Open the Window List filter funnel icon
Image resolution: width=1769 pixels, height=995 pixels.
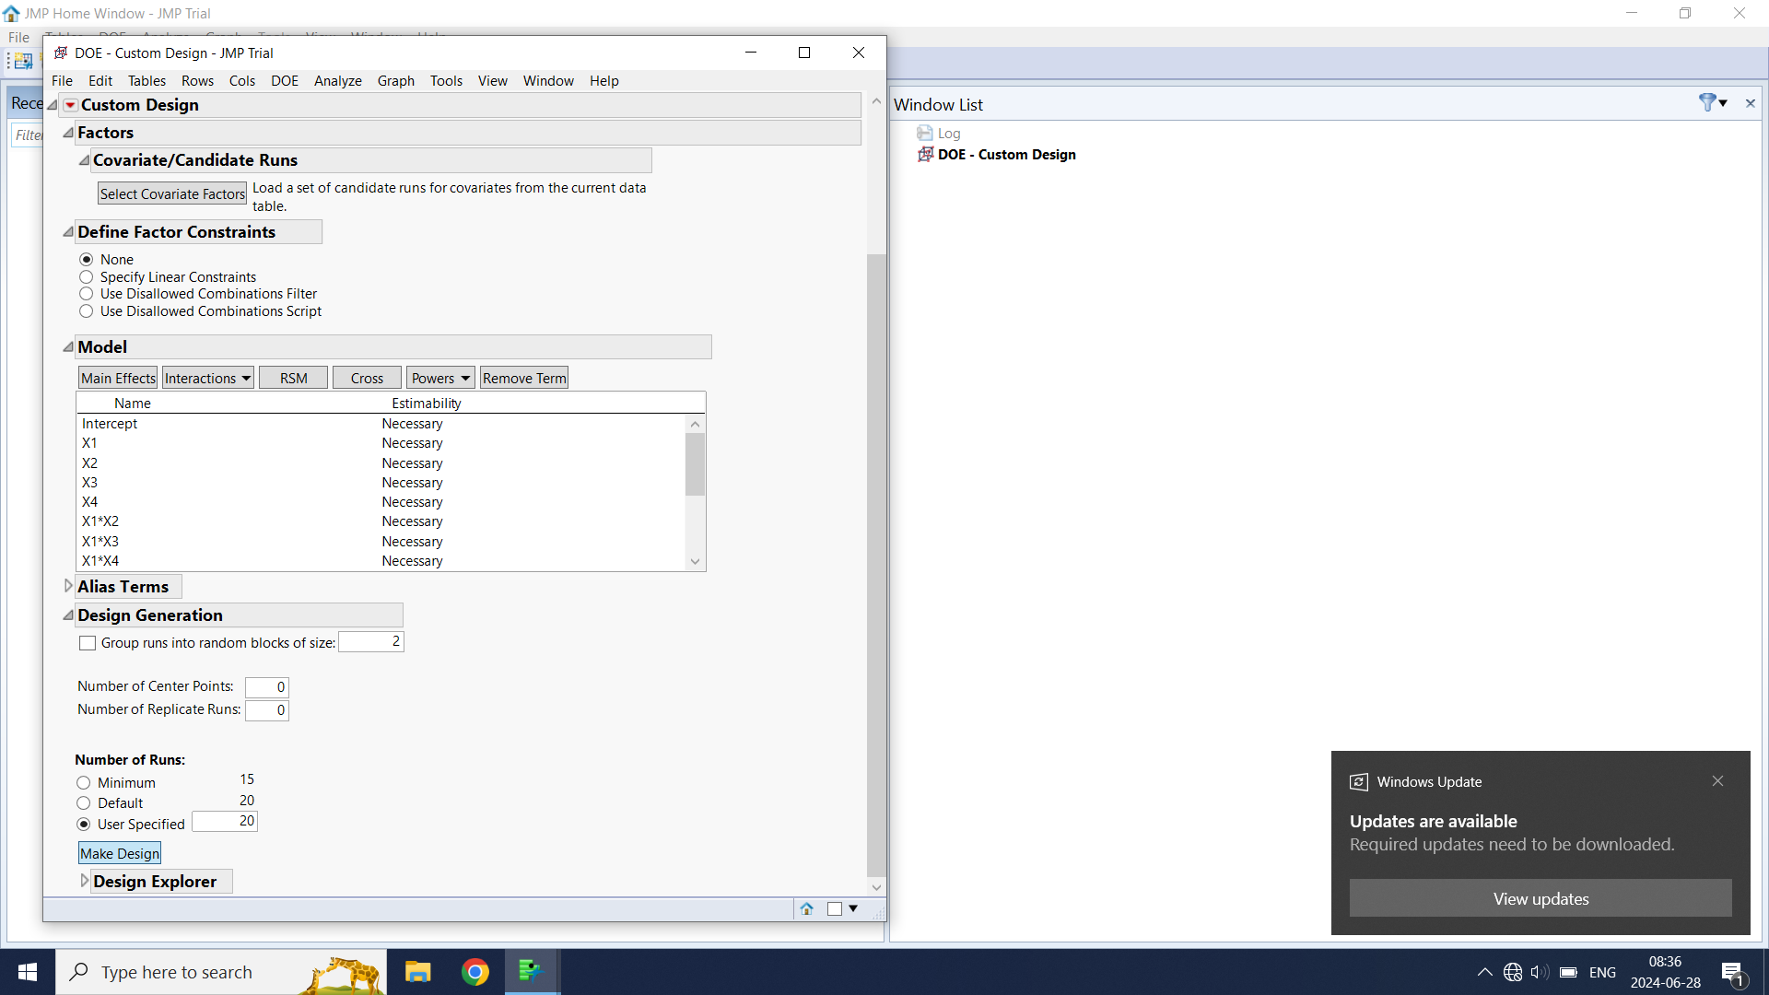1707,102
